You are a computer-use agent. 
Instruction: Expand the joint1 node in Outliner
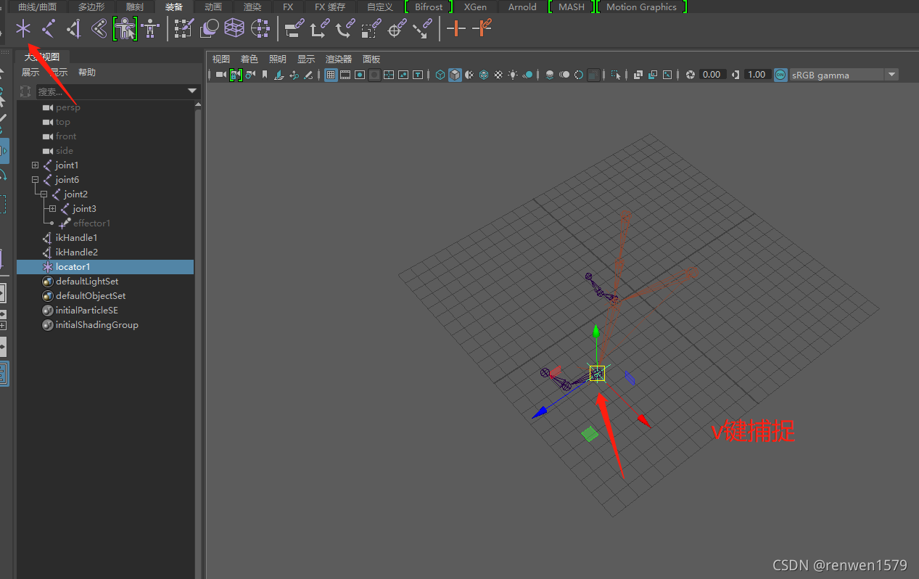[35, 165]
